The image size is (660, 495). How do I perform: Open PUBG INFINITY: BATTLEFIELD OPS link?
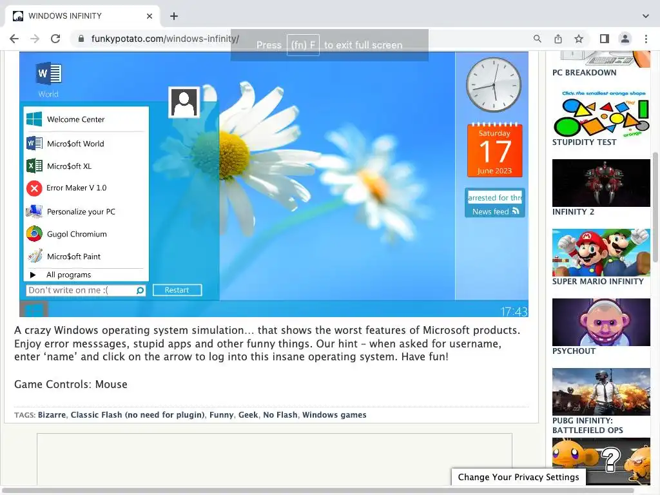(588, 425)
